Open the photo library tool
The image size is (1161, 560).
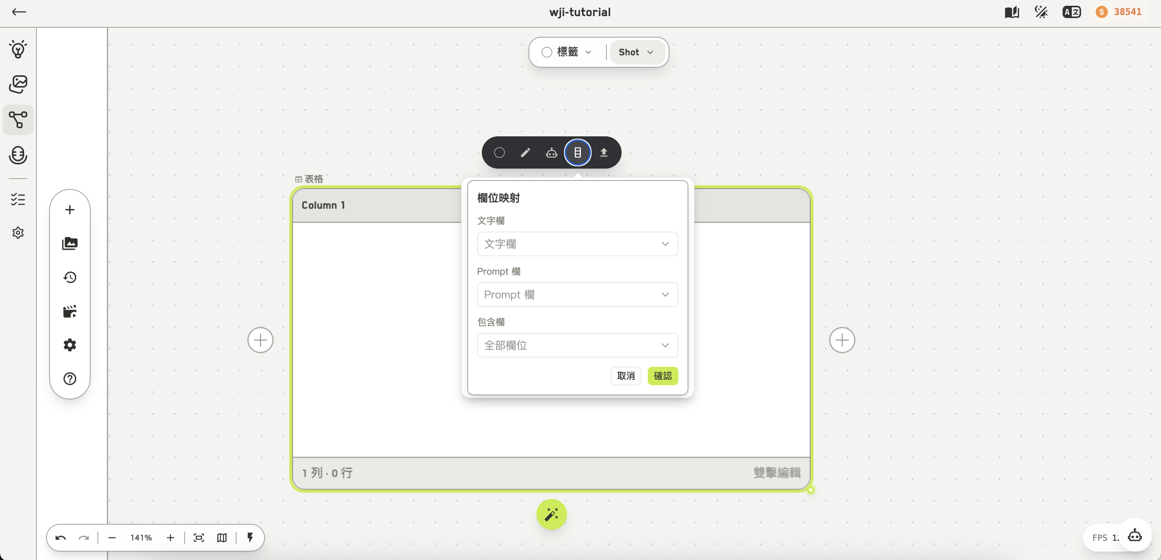tap(70, 244)
